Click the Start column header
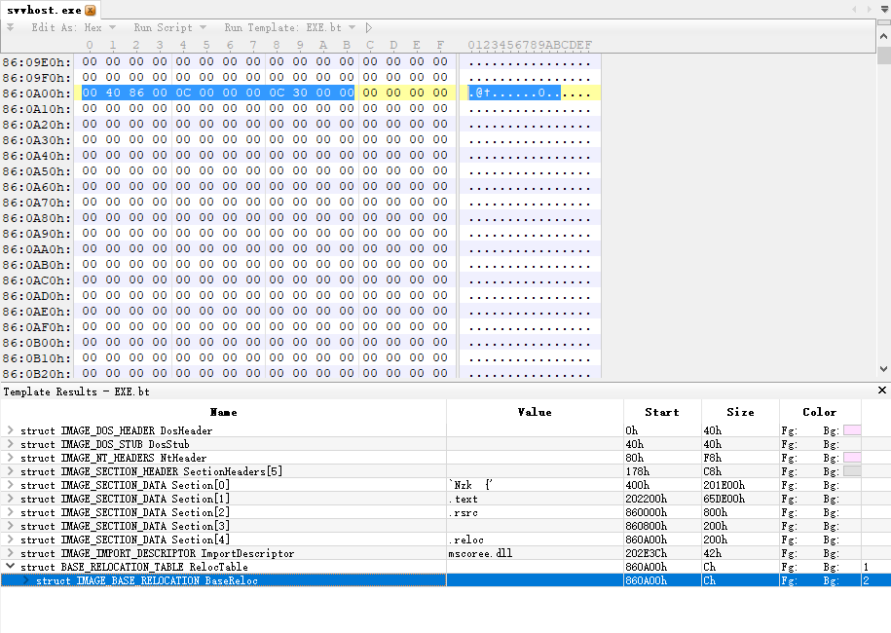 click(662, 412)
